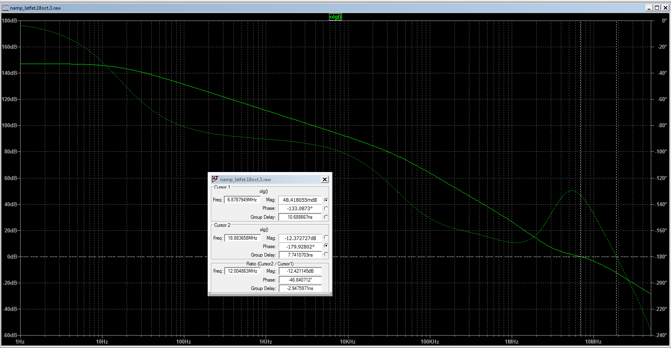Click Ratio Mag field -12.421145dB
The width and height of the screenshot is (671, 348).
click(300, 271)
